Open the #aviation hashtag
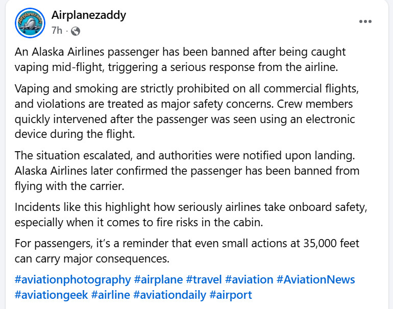The image size is (393, 309). 249,279
